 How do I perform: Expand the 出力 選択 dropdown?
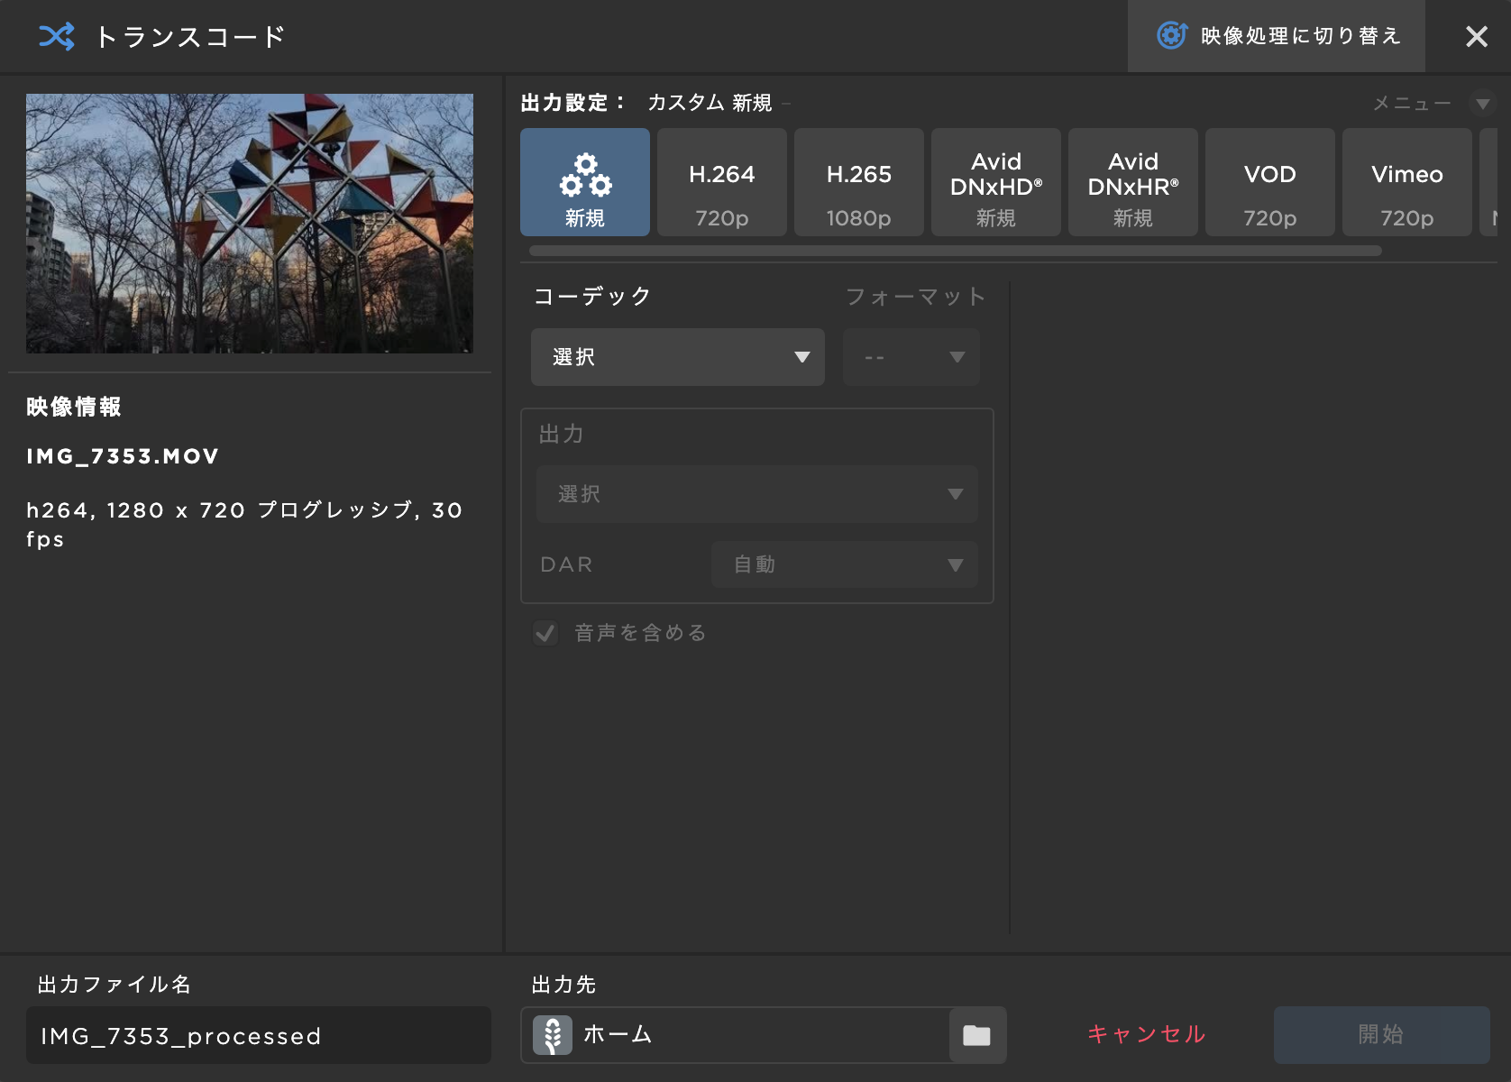(x=757, y=494)
